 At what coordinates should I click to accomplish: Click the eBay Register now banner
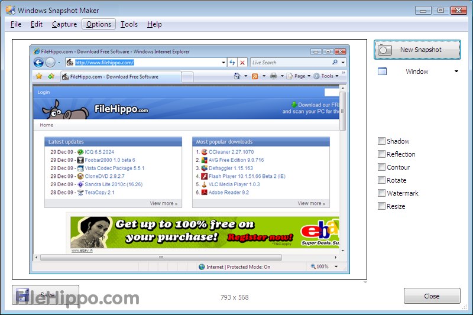(205, 232)
